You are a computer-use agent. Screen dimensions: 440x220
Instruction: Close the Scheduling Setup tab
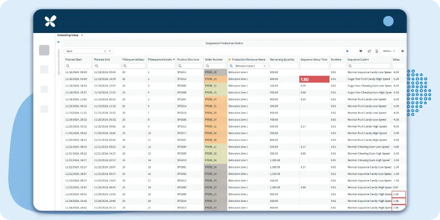(82, 35)
